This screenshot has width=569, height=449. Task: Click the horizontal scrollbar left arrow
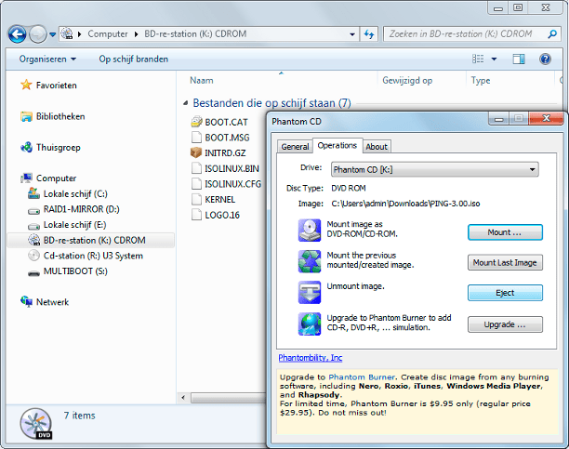(183, 398)
